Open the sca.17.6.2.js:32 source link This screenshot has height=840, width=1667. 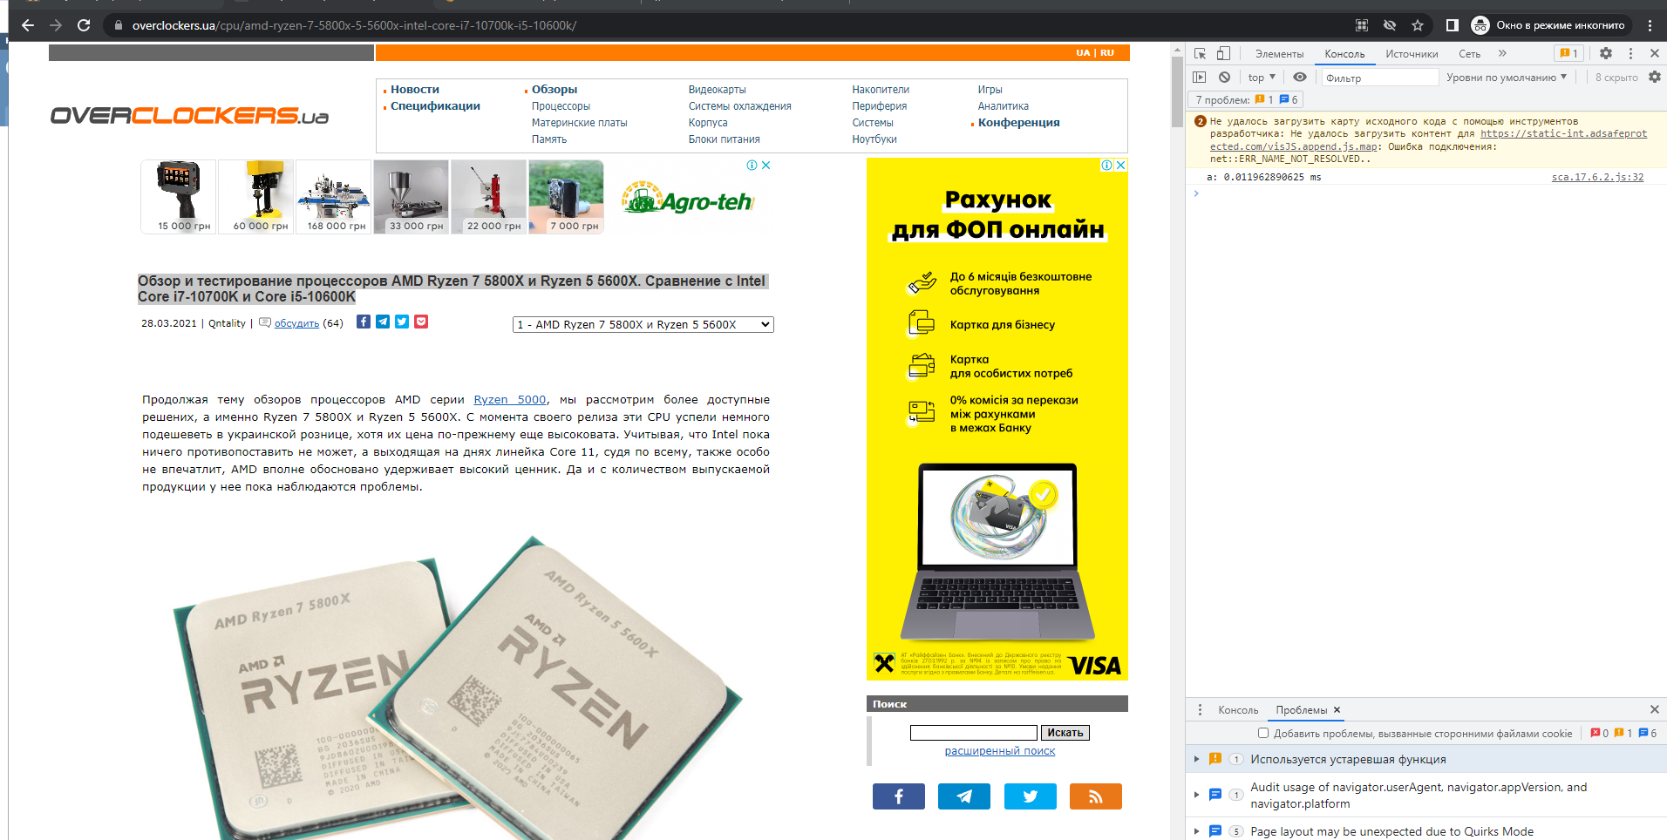(x=1597, y=177)
